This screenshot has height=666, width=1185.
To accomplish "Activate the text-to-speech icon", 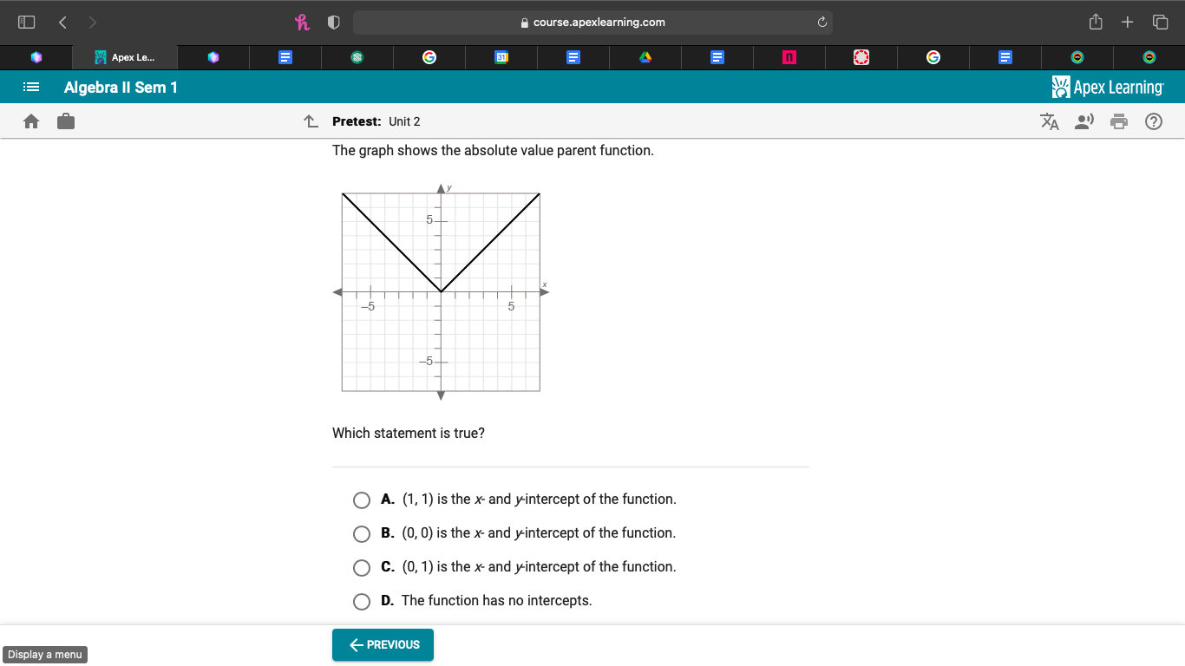I will [x=1084, y=121].
